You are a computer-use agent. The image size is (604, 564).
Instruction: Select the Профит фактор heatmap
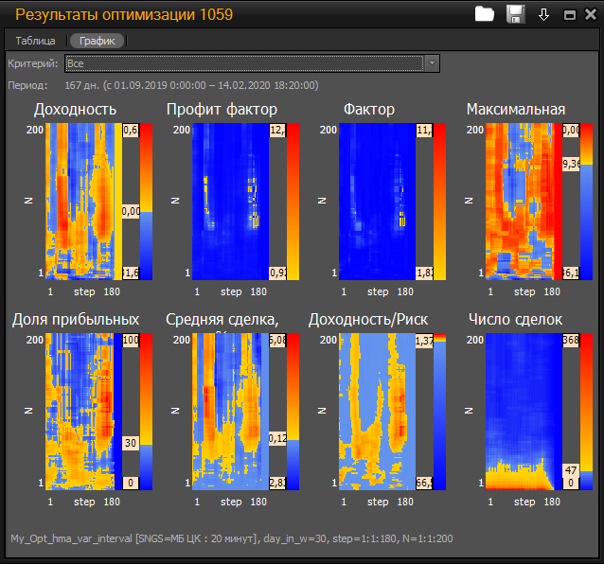(228, 201)
